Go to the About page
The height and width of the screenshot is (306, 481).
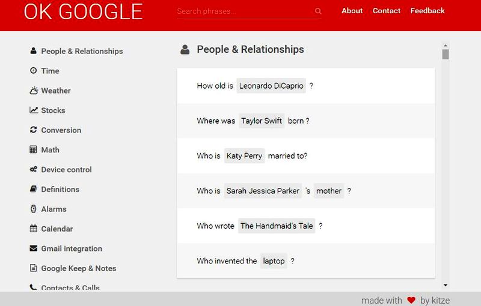[352, 11]
